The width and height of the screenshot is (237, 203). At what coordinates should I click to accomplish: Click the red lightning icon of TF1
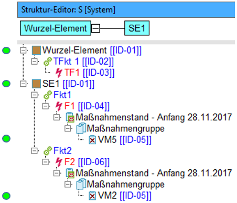(x=59, y=73)
